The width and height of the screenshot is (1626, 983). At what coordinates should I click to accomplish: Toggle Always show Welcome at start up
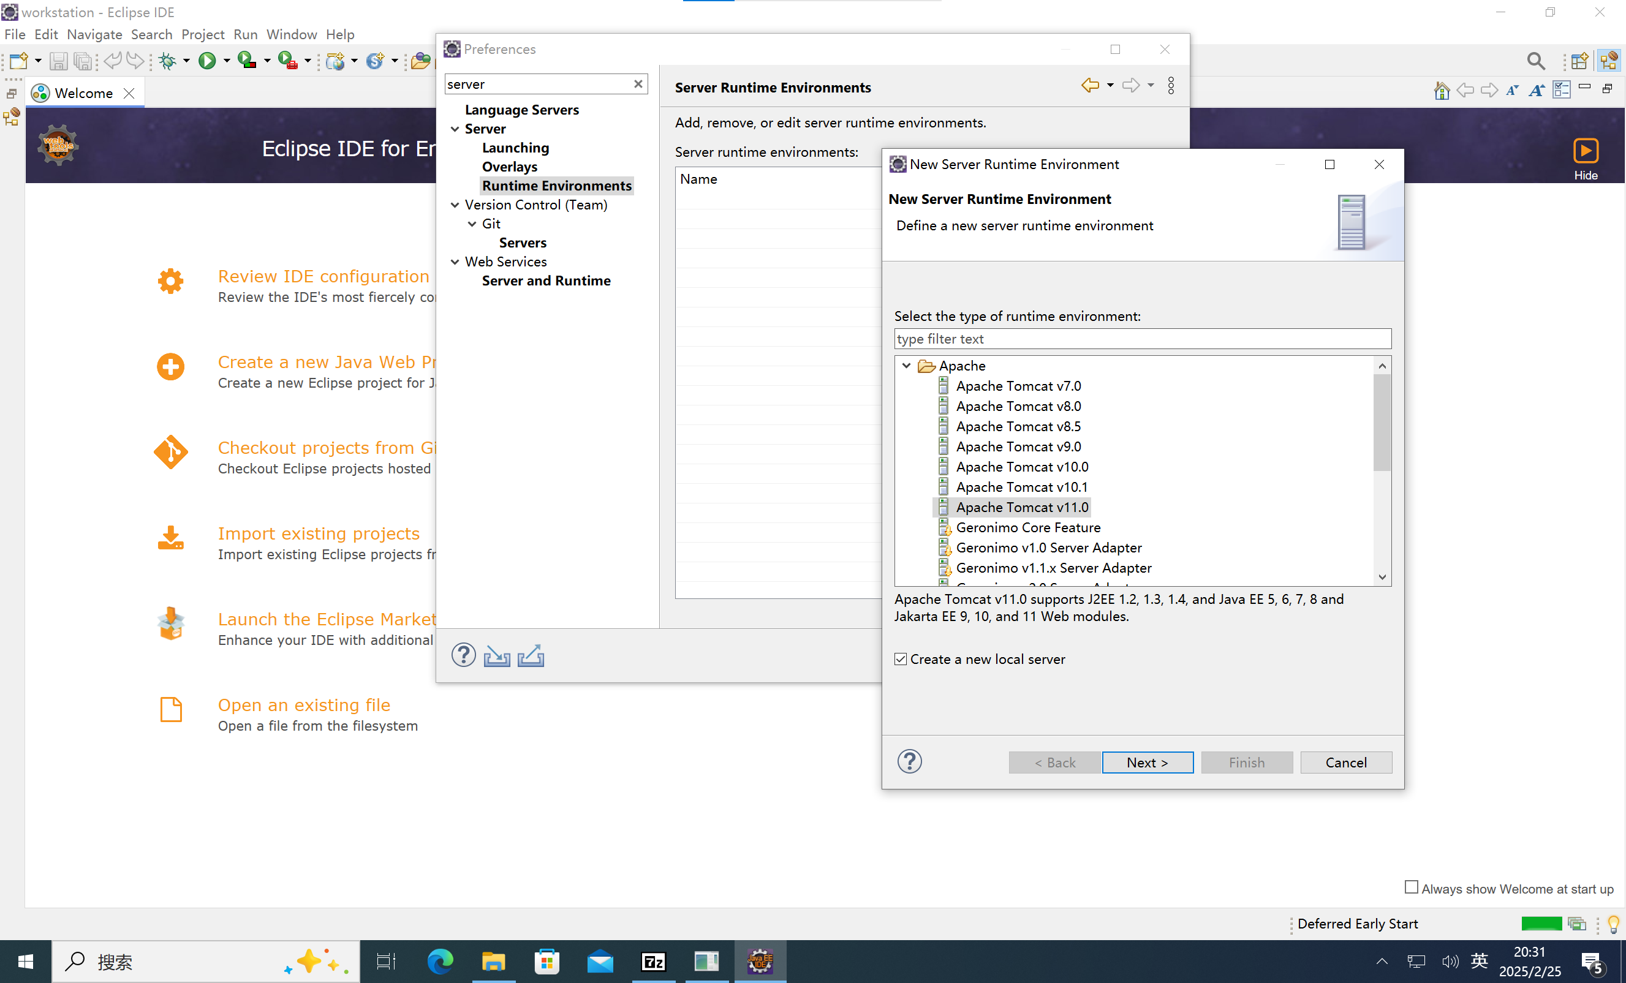coord(1411,887)
